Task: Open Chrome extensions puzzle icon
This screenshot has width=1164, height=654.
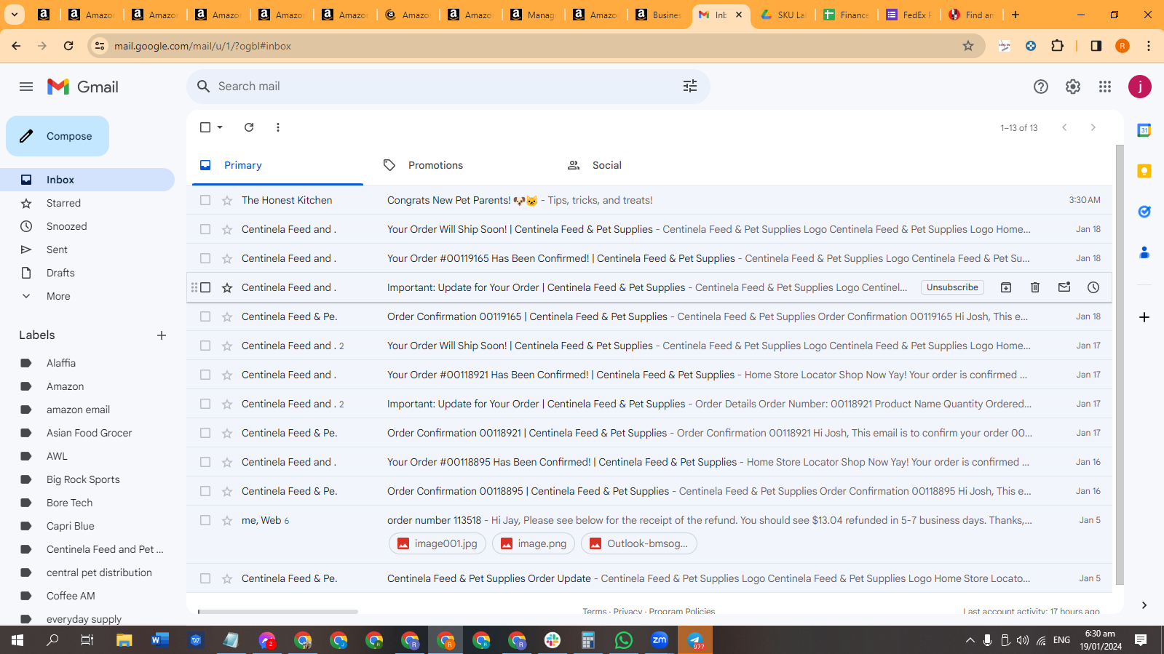Action: point(1058,46)
